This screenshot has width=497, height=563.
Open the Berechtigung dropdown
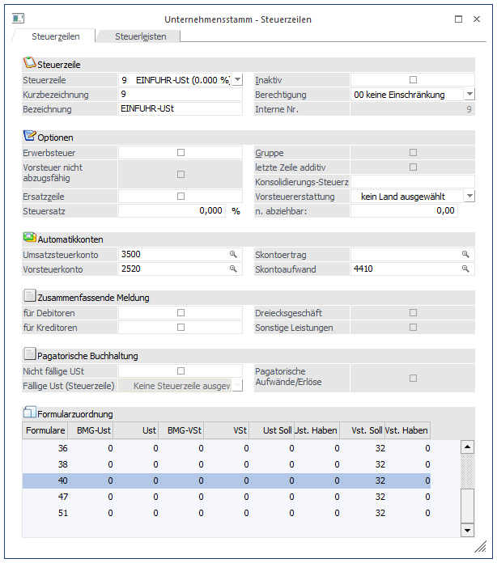(469, 95)
